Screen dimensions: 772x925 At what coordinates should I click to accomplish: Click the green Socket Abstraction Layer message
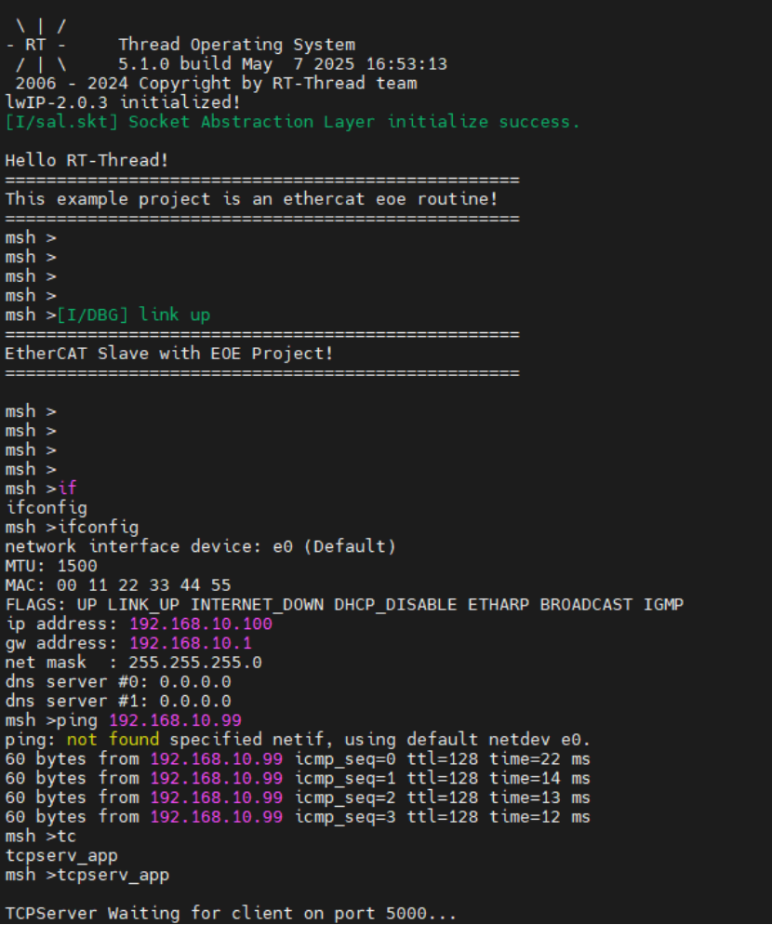coord(292,122)
